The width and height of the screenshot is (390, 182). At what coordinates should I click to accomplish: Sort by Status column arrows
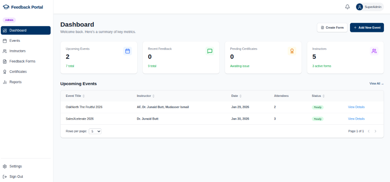click(x=324, y=96)
